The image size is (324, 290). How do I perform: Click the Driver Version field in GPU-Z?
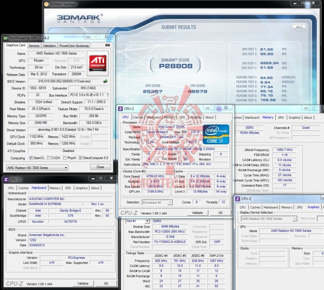(68, 129)
